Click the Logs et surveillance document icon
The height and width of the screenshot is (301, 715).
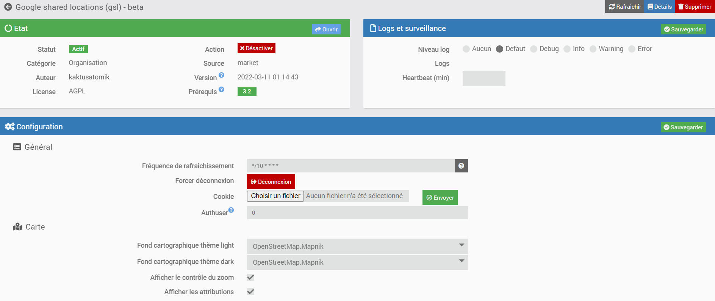point(373,28)
